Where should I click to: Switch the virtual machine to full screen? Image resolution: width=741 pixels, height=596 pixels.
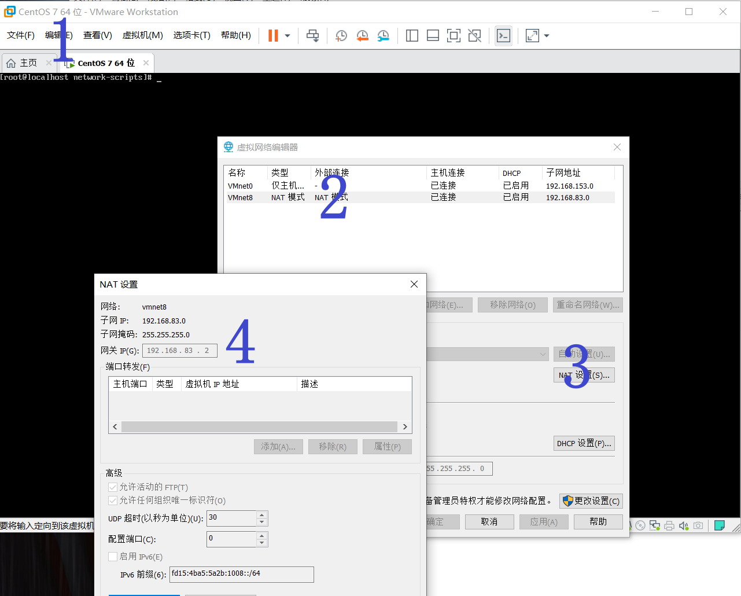point(454,35)
